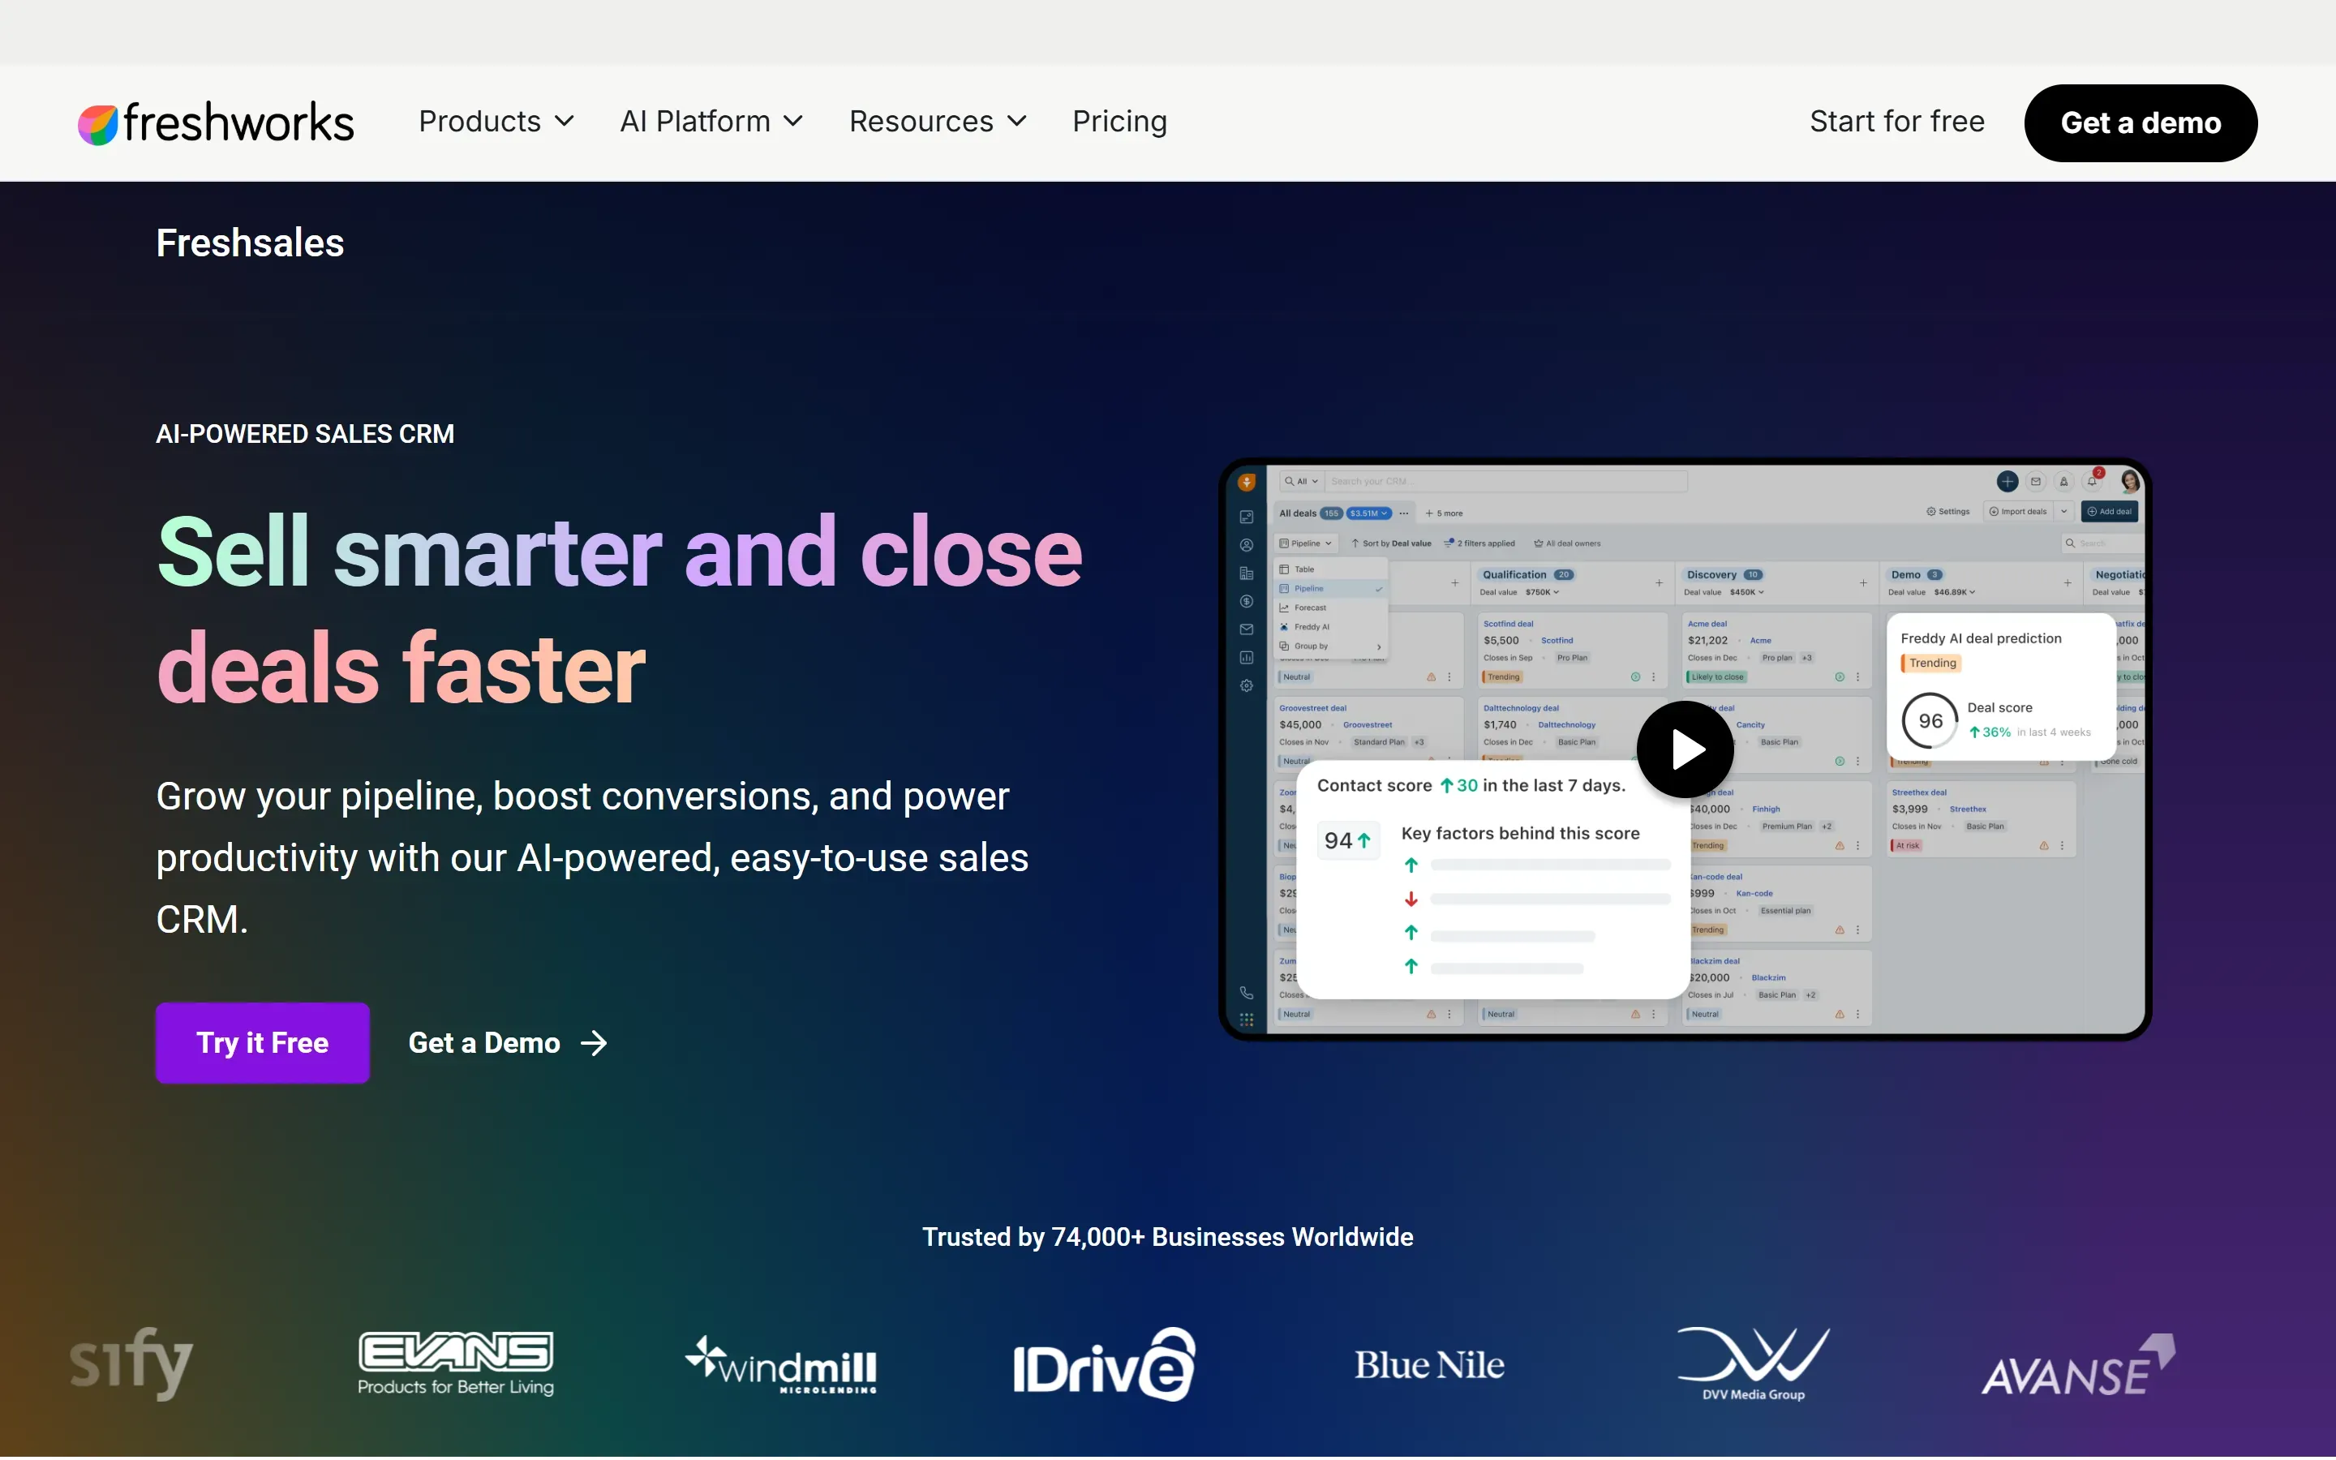This screenshot has width=2336, height=1460.
Task: Click the Blue Nile logo
Action: point(1430,1364)
